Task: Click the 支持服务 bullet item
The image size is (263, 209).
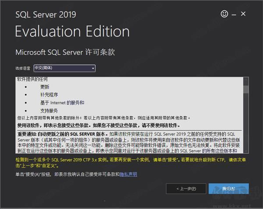Action: tap(49, 111)
